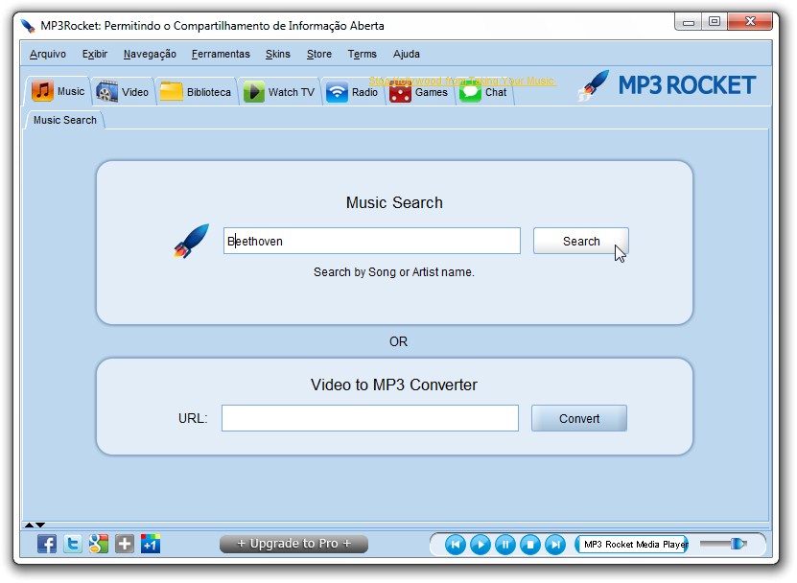This screenshot has width=797, height=583.
Task: Select the Music Search sub-tab
Action: tap(64, 120)
